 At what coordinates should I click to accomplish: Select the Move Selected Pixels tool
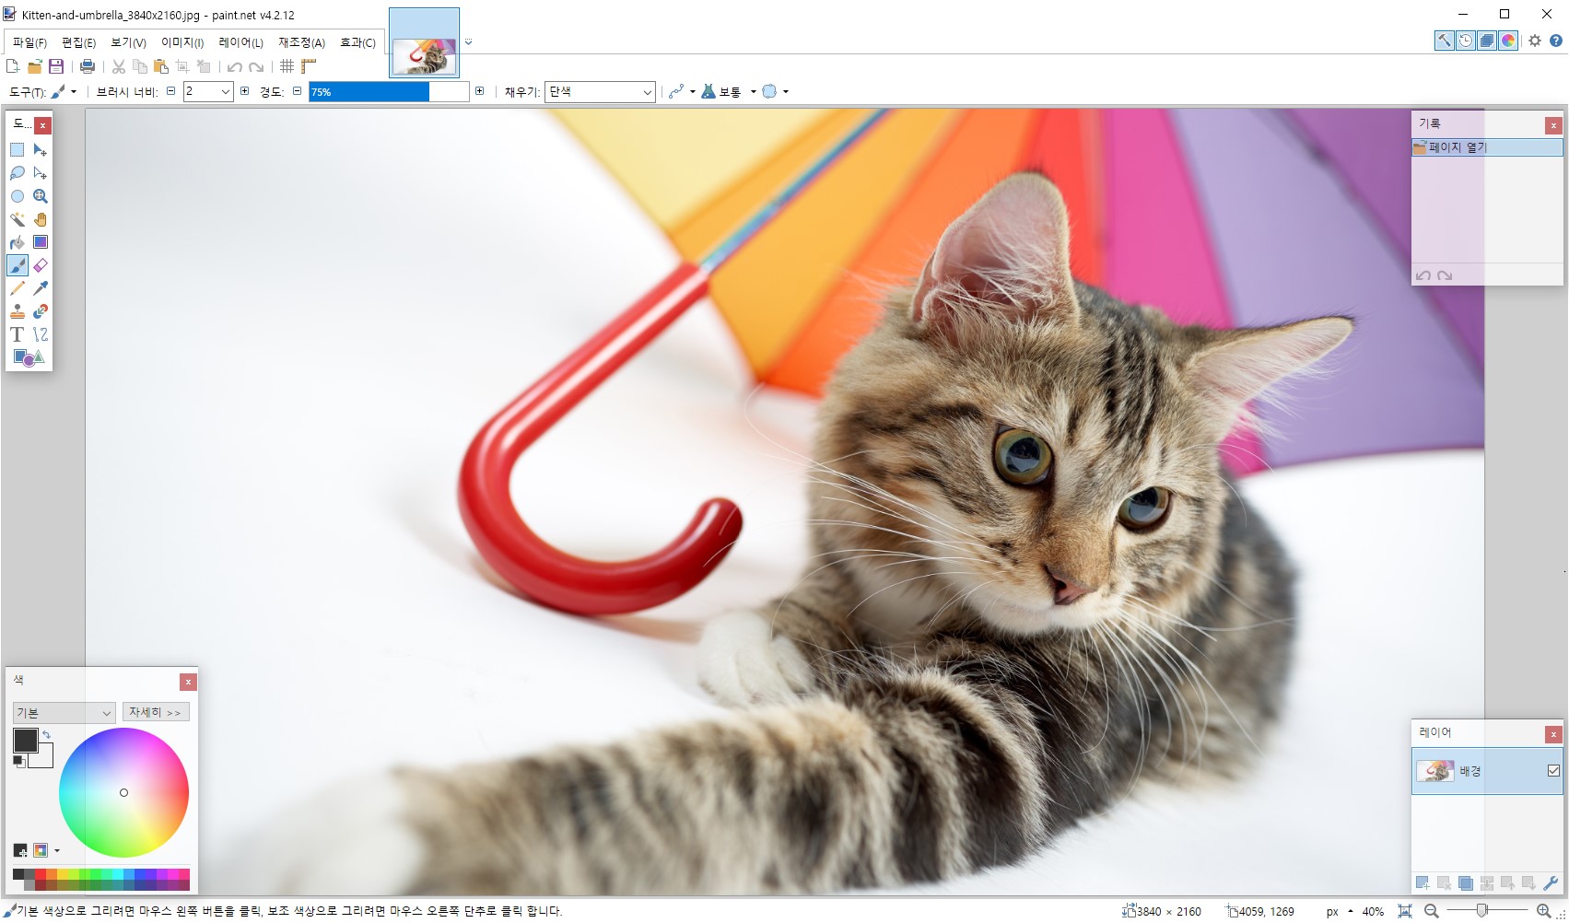point(41,150)
